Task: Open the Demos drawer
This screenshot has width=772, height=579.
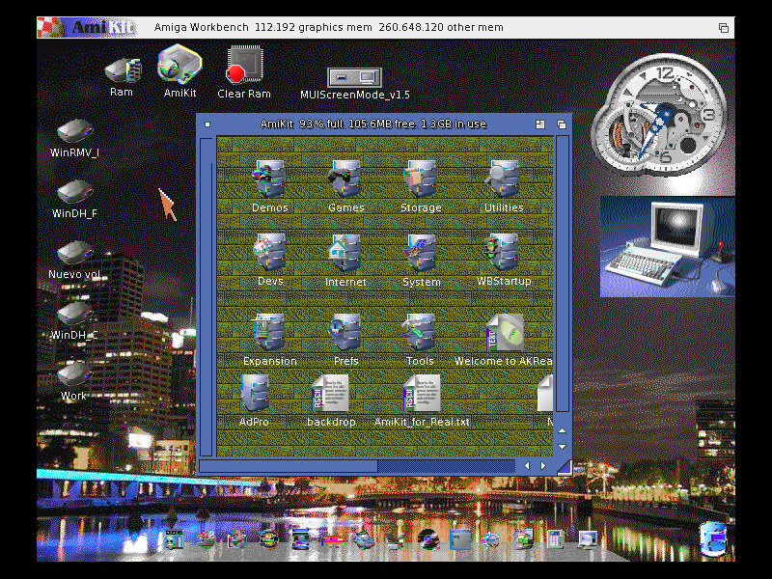Action: pyautogui.click(x=269, y=179)
